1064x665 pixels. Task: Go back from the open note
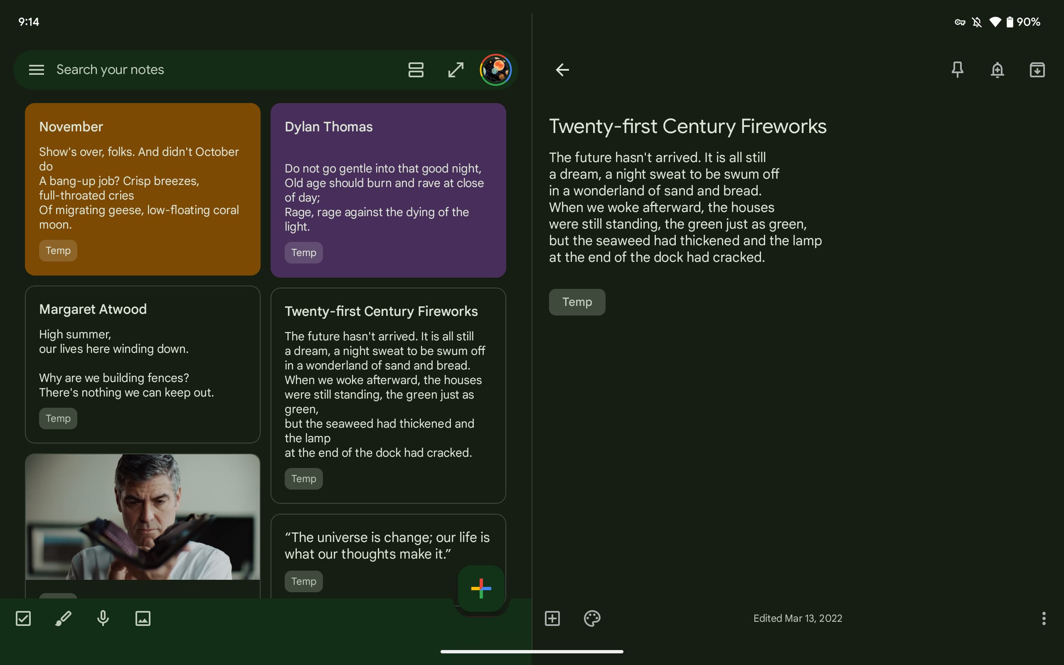(x=562, y=69)
